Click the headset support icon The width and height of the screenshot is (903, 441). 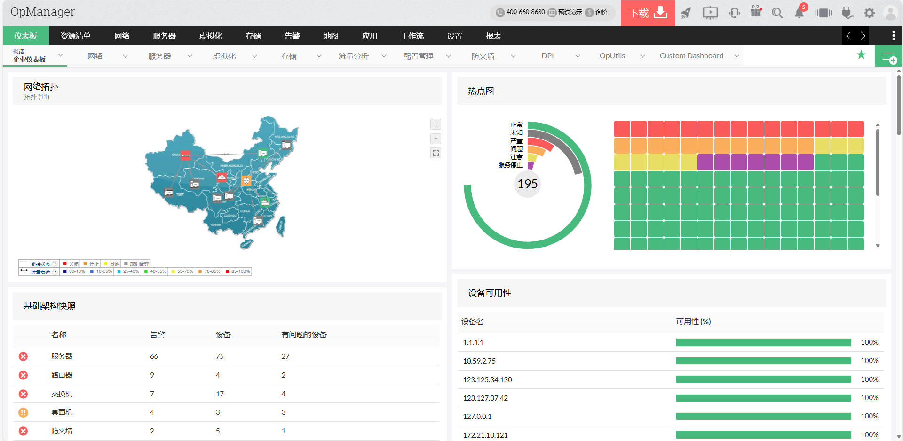tap(734, 13)
